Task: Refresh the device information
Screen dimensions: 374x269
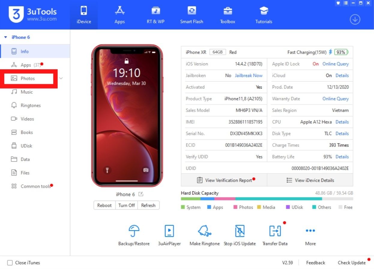Action: point(148,205)
